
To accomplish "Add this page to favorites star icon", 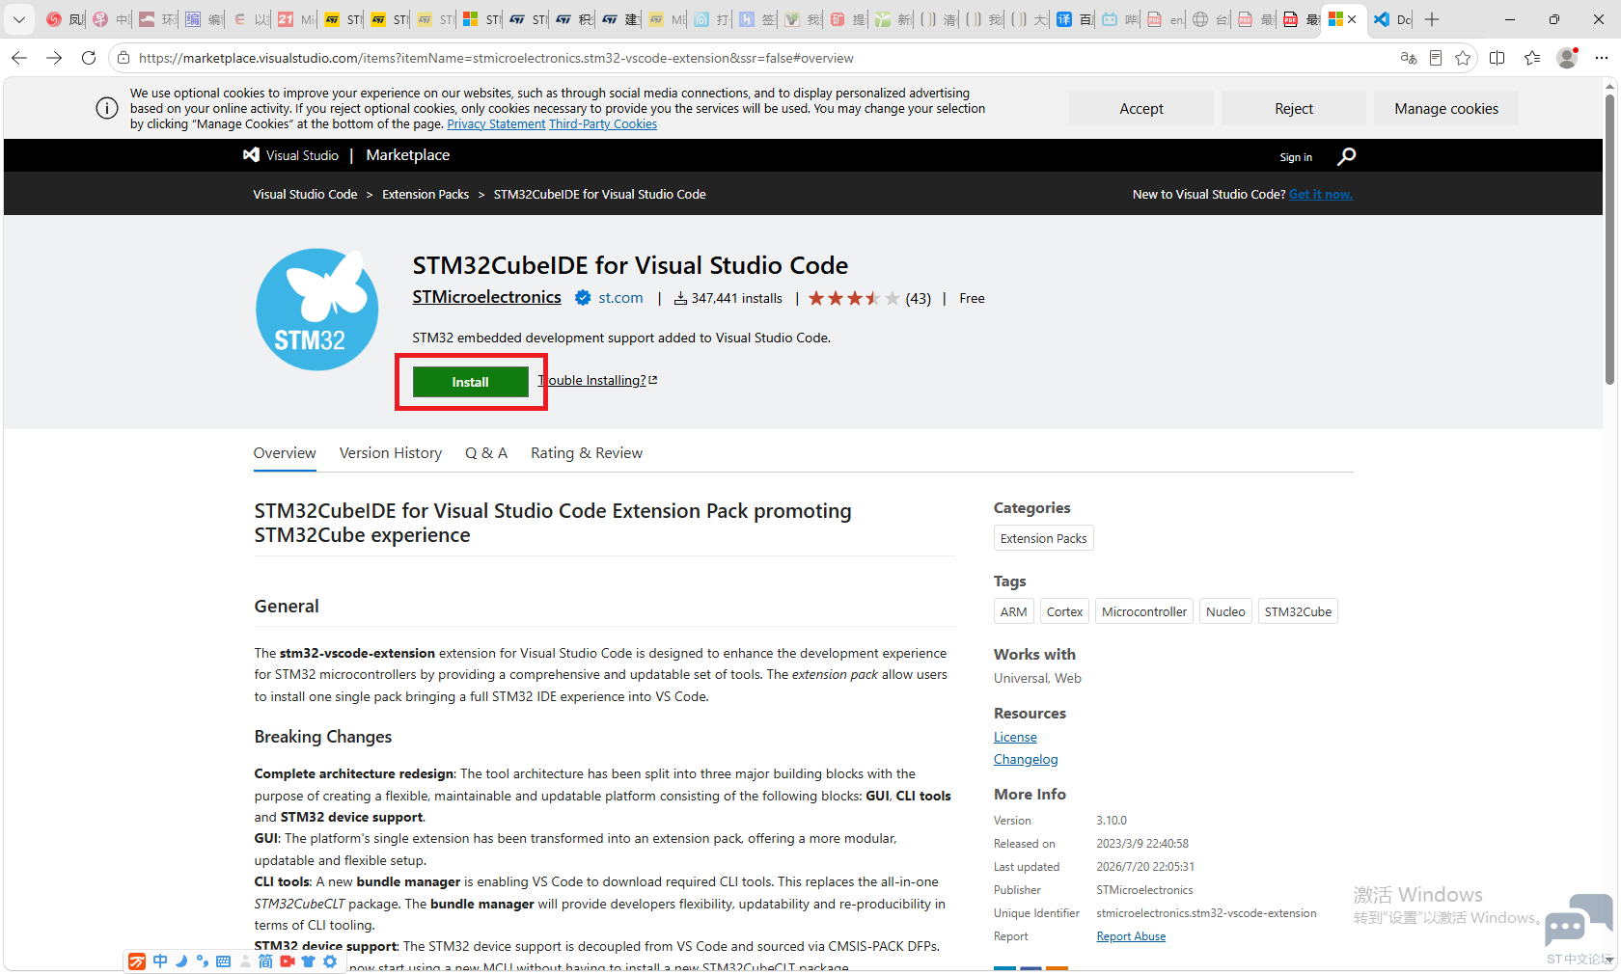I will click(1463, 58).
